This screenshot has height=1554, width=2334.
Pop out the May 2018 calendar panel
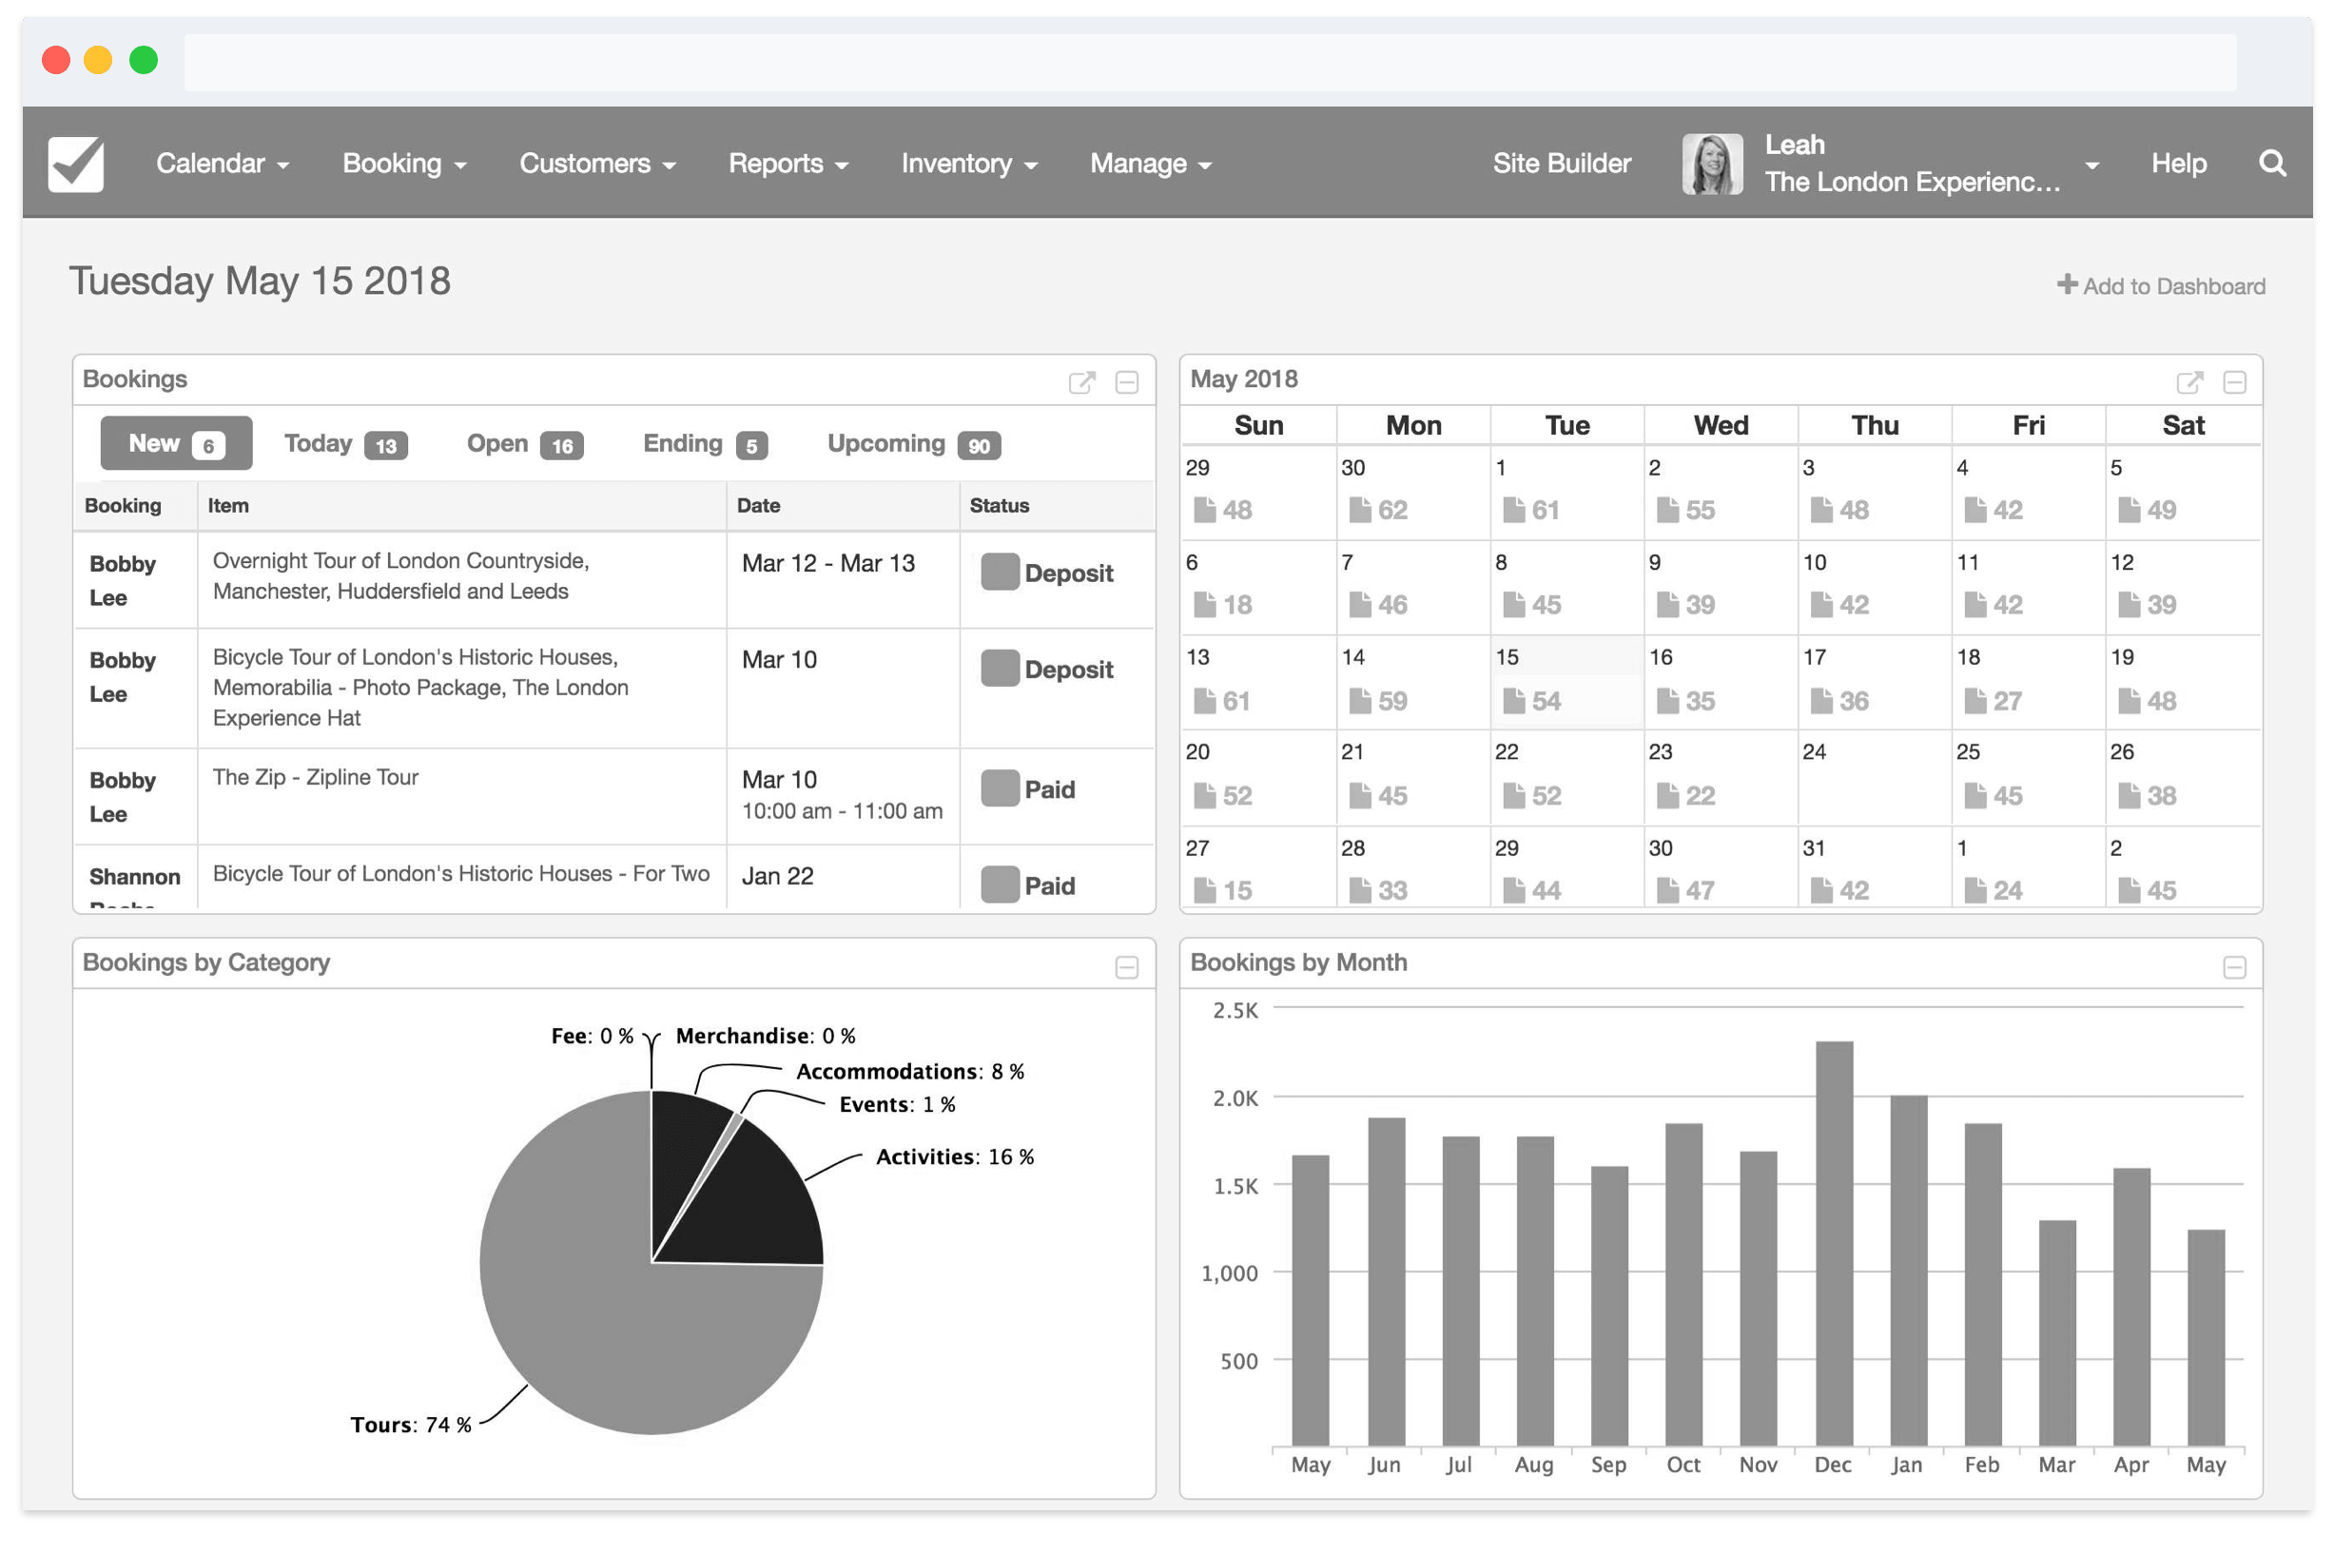2188,382
